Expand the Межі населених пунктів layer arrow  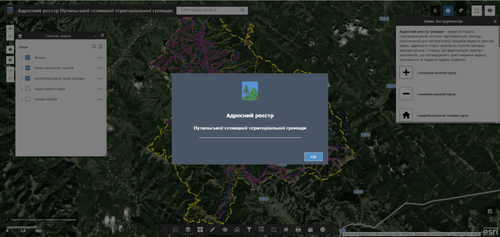21,68
